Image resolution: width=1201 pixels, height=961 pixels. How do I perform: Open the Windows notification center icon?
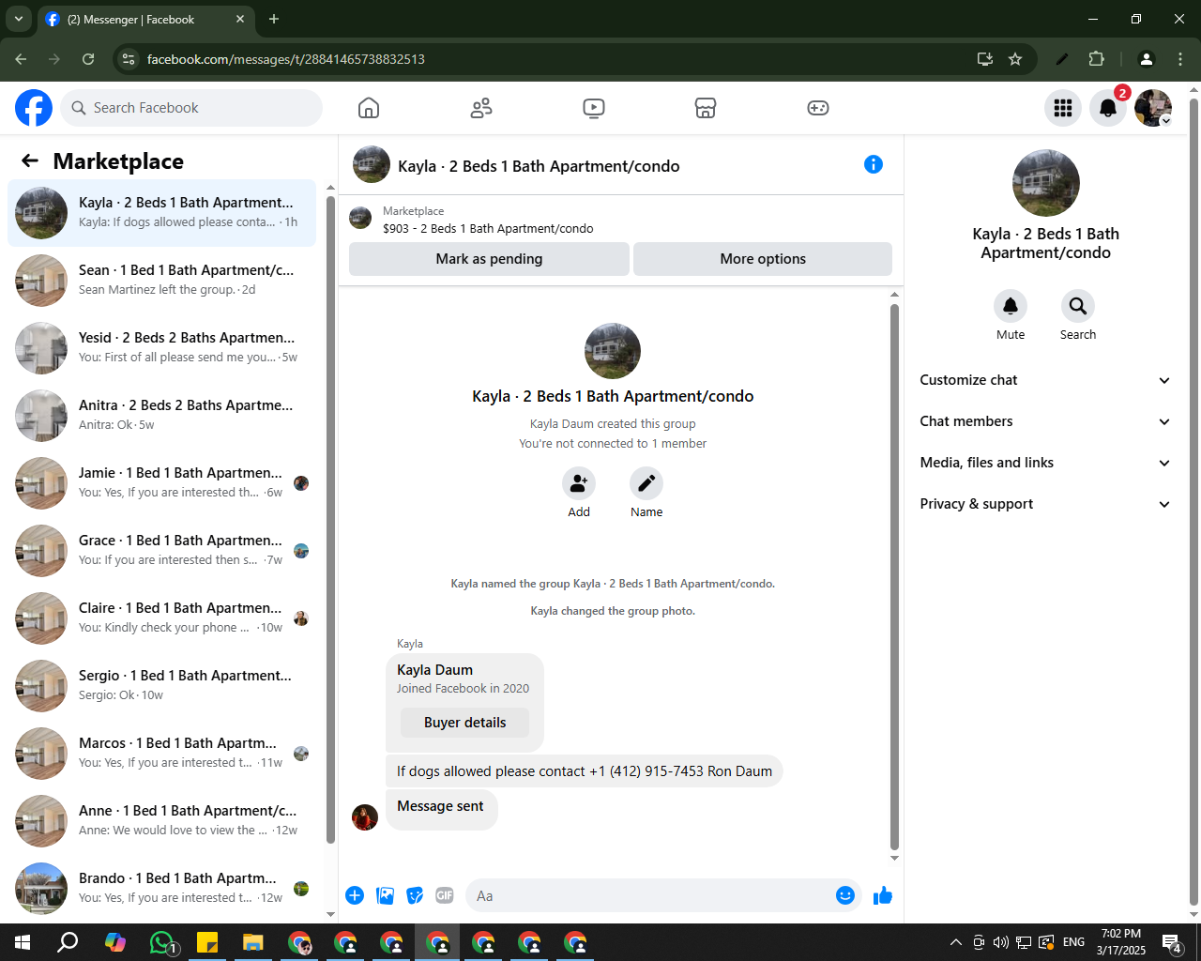tap(1172, 942)
